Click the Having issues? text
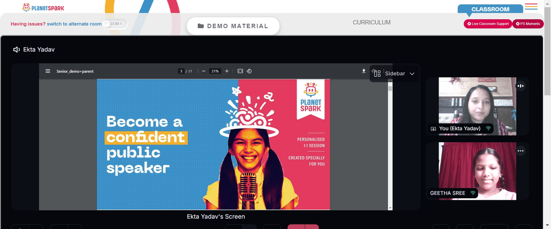 pyautogui.click(x=28, y=24)
